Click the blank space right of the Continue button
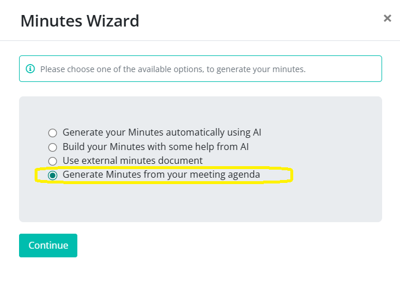Screen dimensions: 400x281 (x=231, y=245)
